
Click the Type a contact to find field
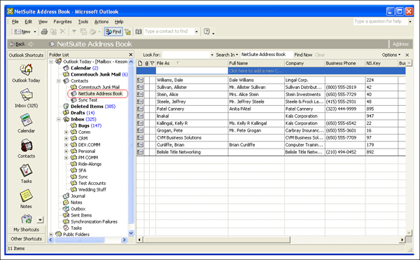(169, 32)
